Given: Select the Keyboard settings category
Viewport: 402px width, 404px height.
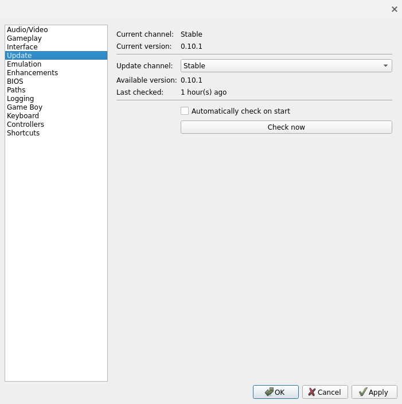Looking at the screenshot, I should (x=56, y=116).
